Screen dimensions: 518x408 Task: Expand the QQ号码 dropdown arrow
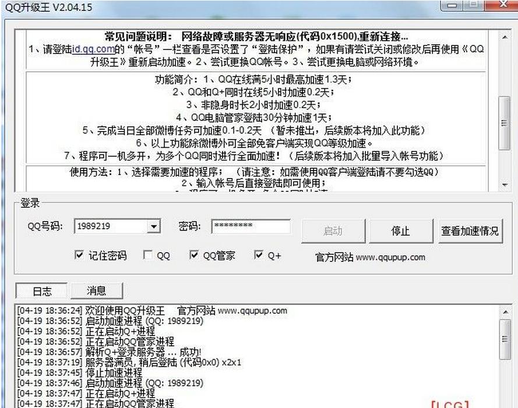click(154, 226)
